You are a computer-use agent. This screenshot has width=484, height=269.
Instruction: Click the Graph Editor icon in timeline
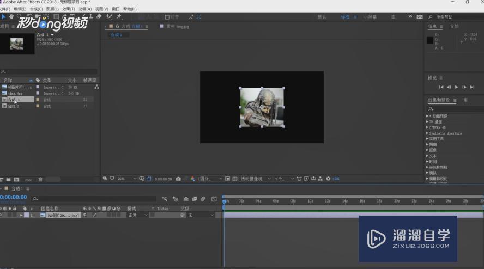pos(214,199)
